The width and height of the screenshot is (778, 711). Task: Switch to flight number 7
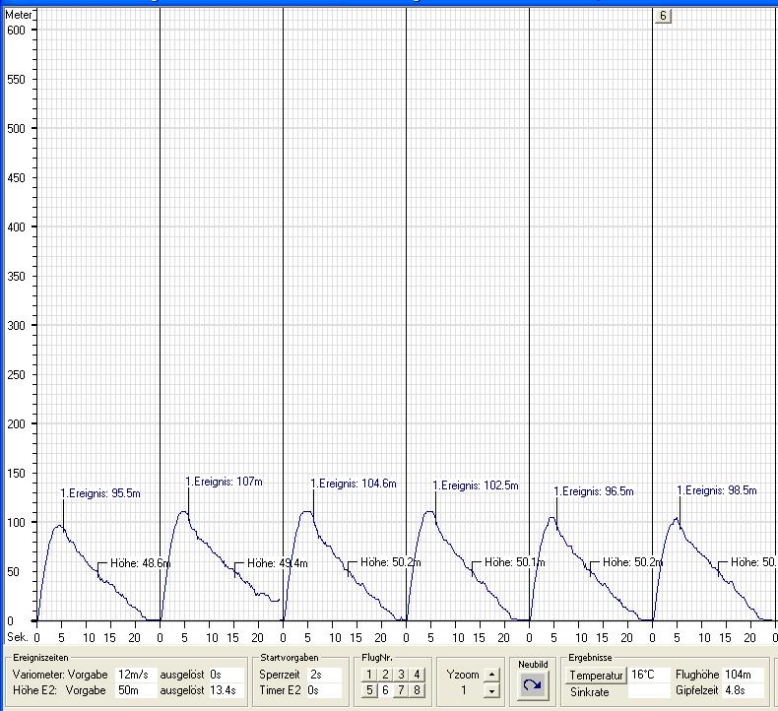pyautogui.click(x=401, y=690)
